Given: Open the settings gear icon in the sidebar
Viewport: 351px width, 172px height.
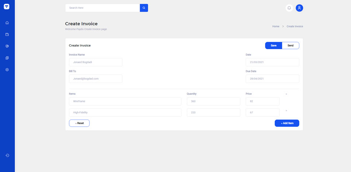Looking at the screenshot, I should (x=7, y=70).
